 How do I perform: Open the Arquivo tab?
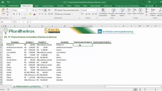(3, 6)
